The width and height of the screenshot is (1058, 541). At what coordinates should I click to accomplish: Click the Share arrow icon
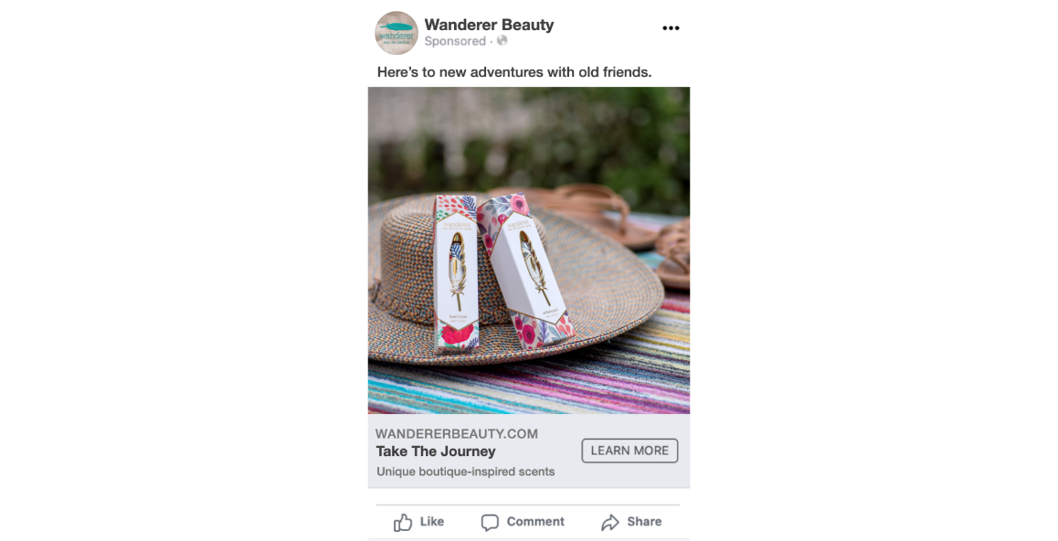click(x=610, y=522)
